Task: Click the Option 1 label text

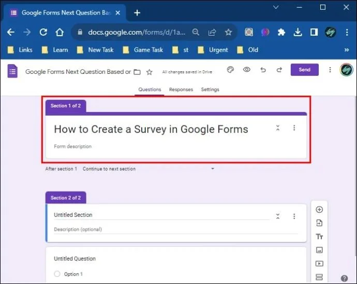Action: pyautogui.click(x=73, y=274)
